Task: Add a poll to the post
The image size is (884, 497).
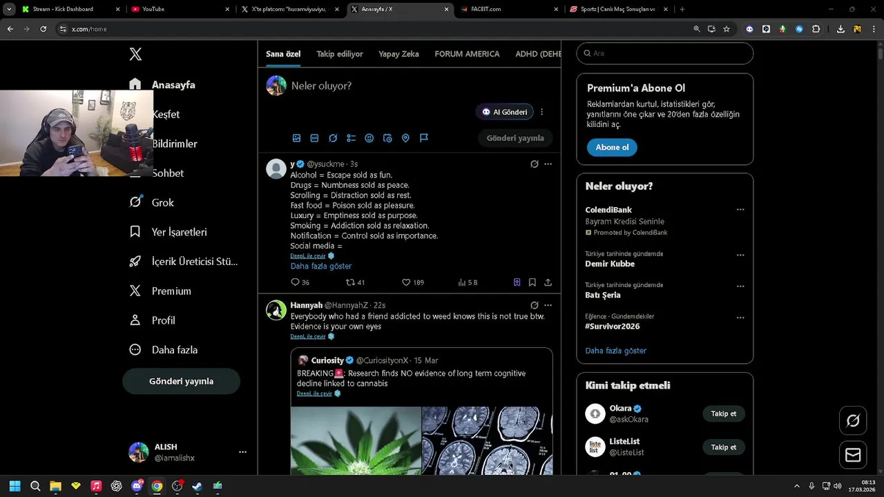Action: click(351, 138)
